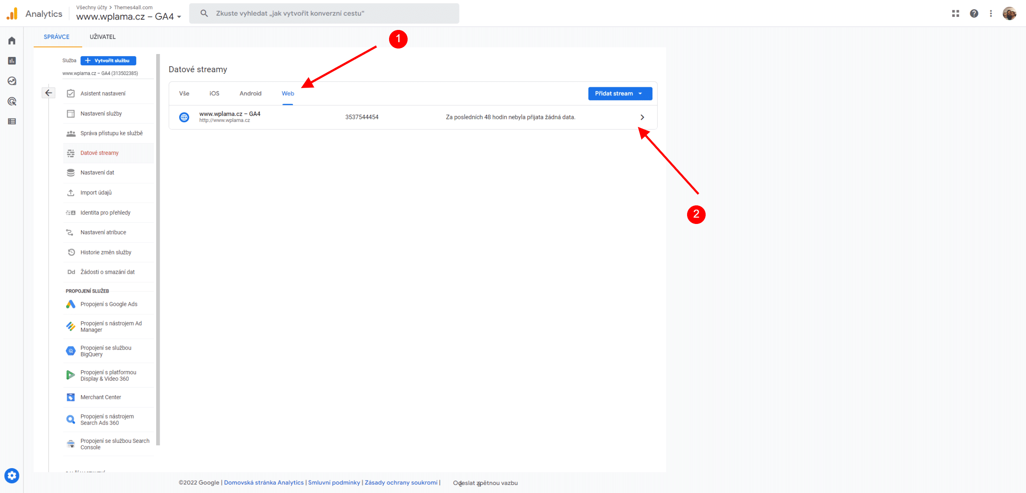The image size is (1026, 493).
Task: Click the Admin gear icon at bottom left
Action: [x=12, y=476]
